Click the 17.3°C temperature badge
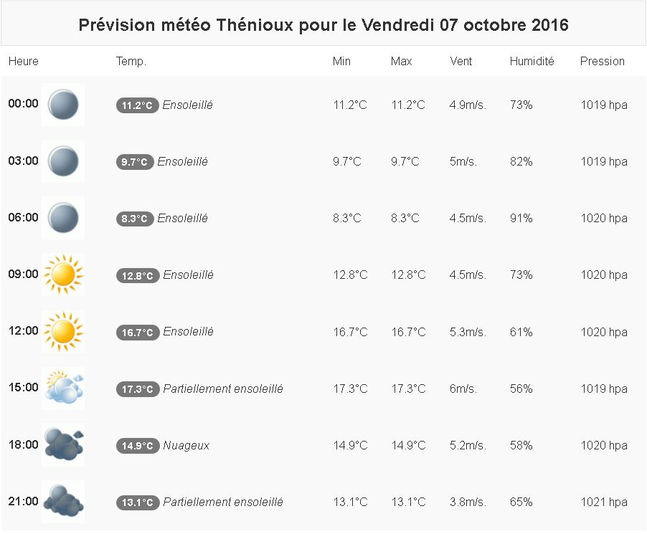This screenshot has height=534, width=647. [x=137, y=389]
